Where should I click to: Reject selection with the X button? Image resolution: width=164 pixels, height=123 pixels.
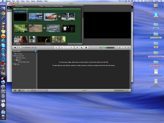[x=71, y=48]
